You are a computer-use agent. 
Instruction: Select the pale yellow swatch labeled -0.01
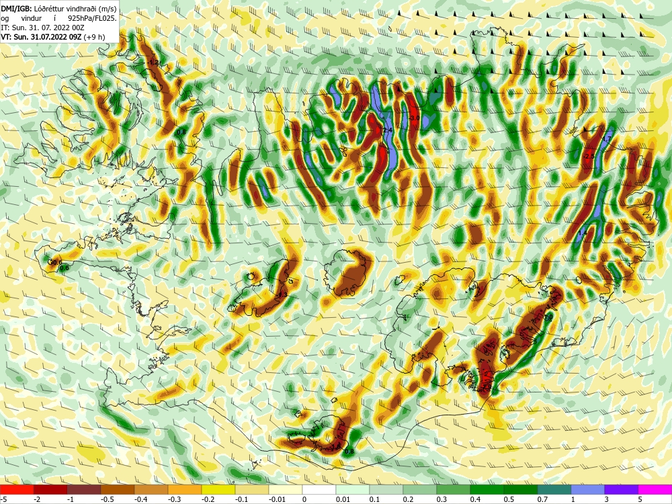point(286,489)
